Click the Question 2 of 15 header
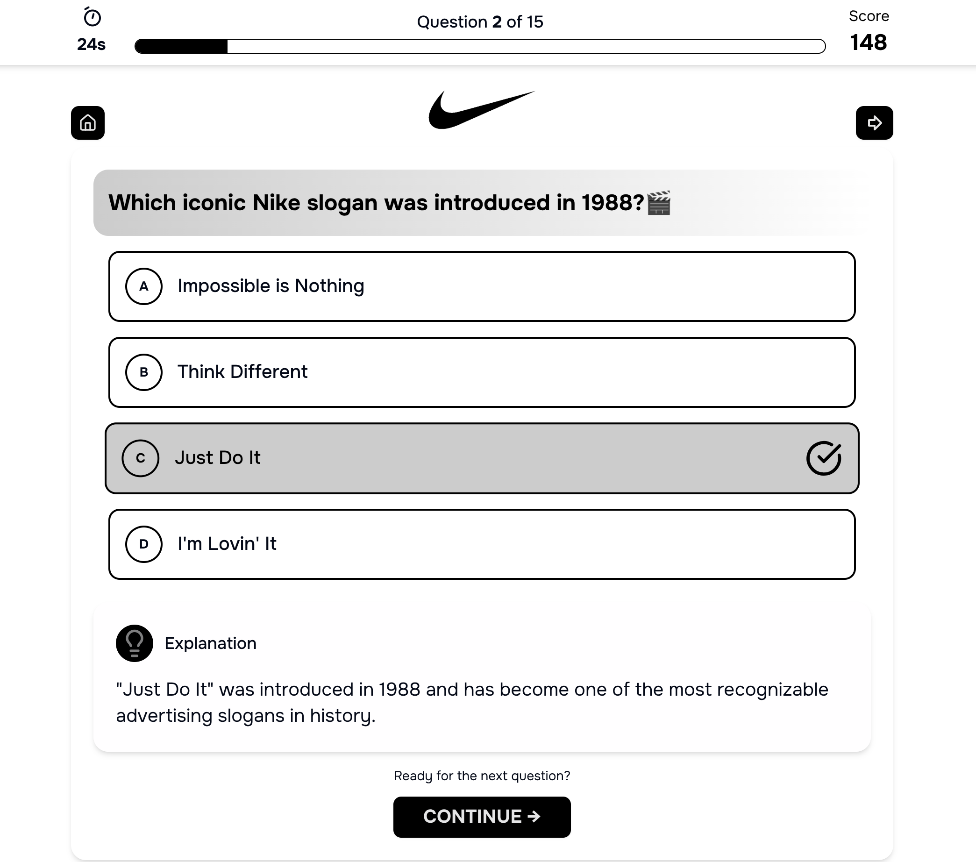The height and width of the screenshot is (862, 976). pos(480,22)
